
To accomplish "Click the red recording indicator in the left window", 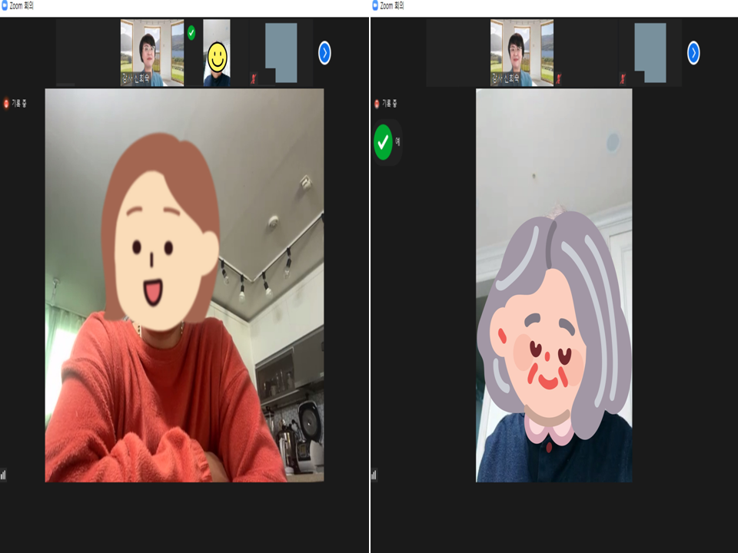I will (6, 104).
